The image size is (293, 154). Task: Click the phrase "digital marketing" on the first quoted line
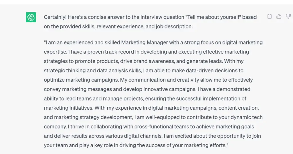(x=242, y=43)
